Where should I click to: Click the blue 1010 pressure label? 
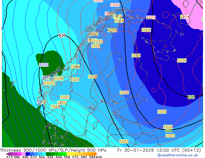(x=44, y=65)
